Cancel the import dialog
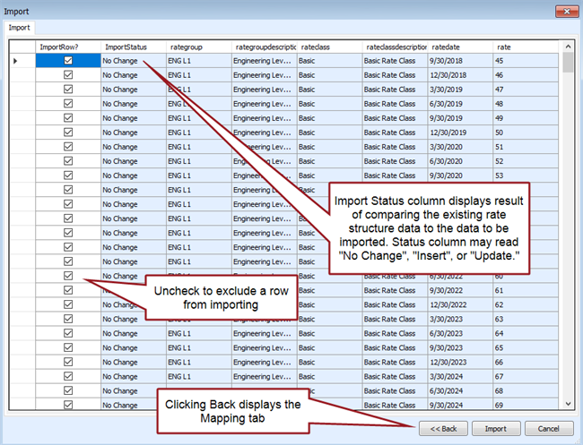Viewport: 583px width, 445px height. coord(548,428)
